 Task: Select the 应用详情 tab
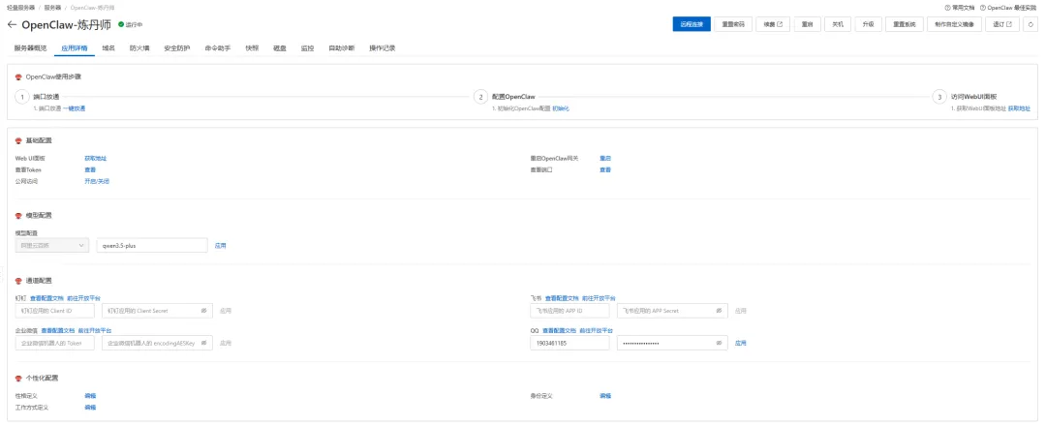(x=74, y=48)
